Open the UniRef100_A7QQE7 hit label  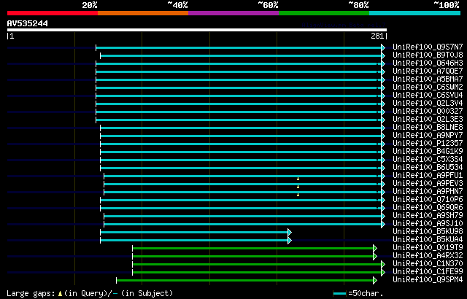point(428,71)
